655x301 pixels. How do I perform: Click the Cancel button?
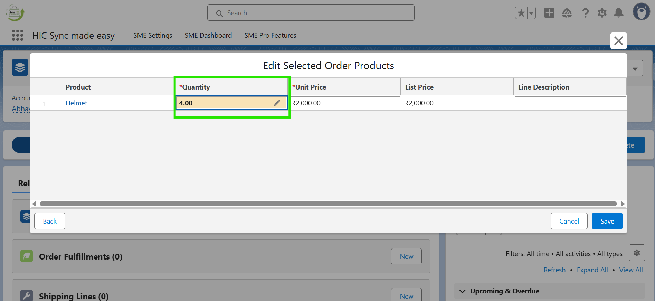[x=569, y=221]
